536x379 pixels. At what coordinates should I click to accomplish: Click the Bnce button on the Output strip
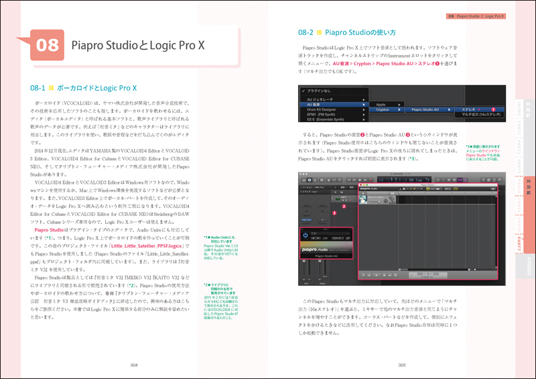click(325, 276)
